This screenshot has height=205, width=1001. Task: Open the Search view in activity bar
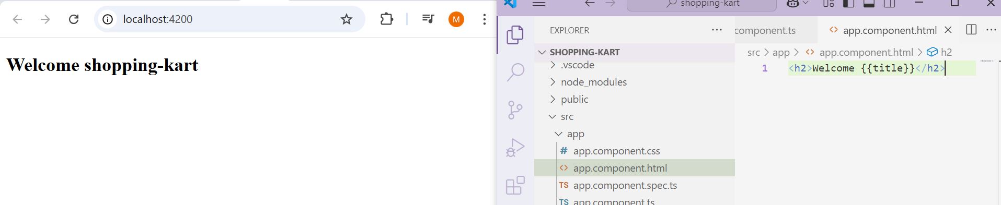(515, 72)
